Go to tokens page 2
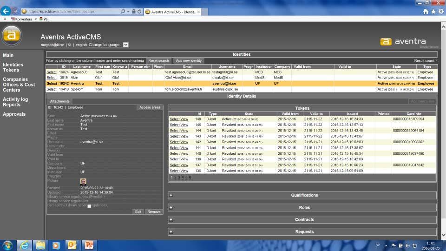Screen dimensions: 446x251 click(175, 177)
